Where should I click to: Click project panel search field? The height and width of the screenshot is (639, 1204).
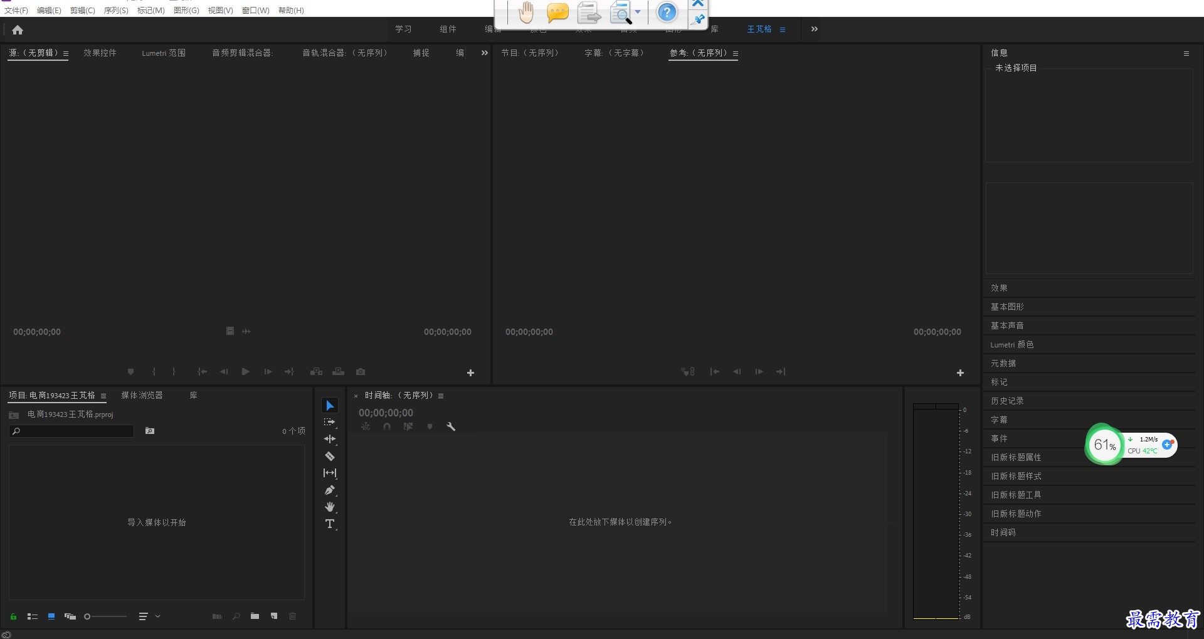tap(71, 431)
